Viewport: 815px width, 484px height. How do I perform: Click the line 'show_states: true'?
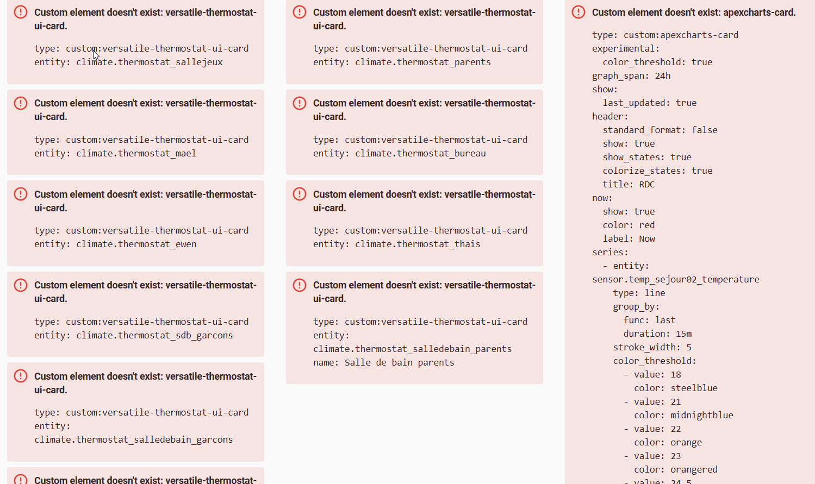click(647, 157)
